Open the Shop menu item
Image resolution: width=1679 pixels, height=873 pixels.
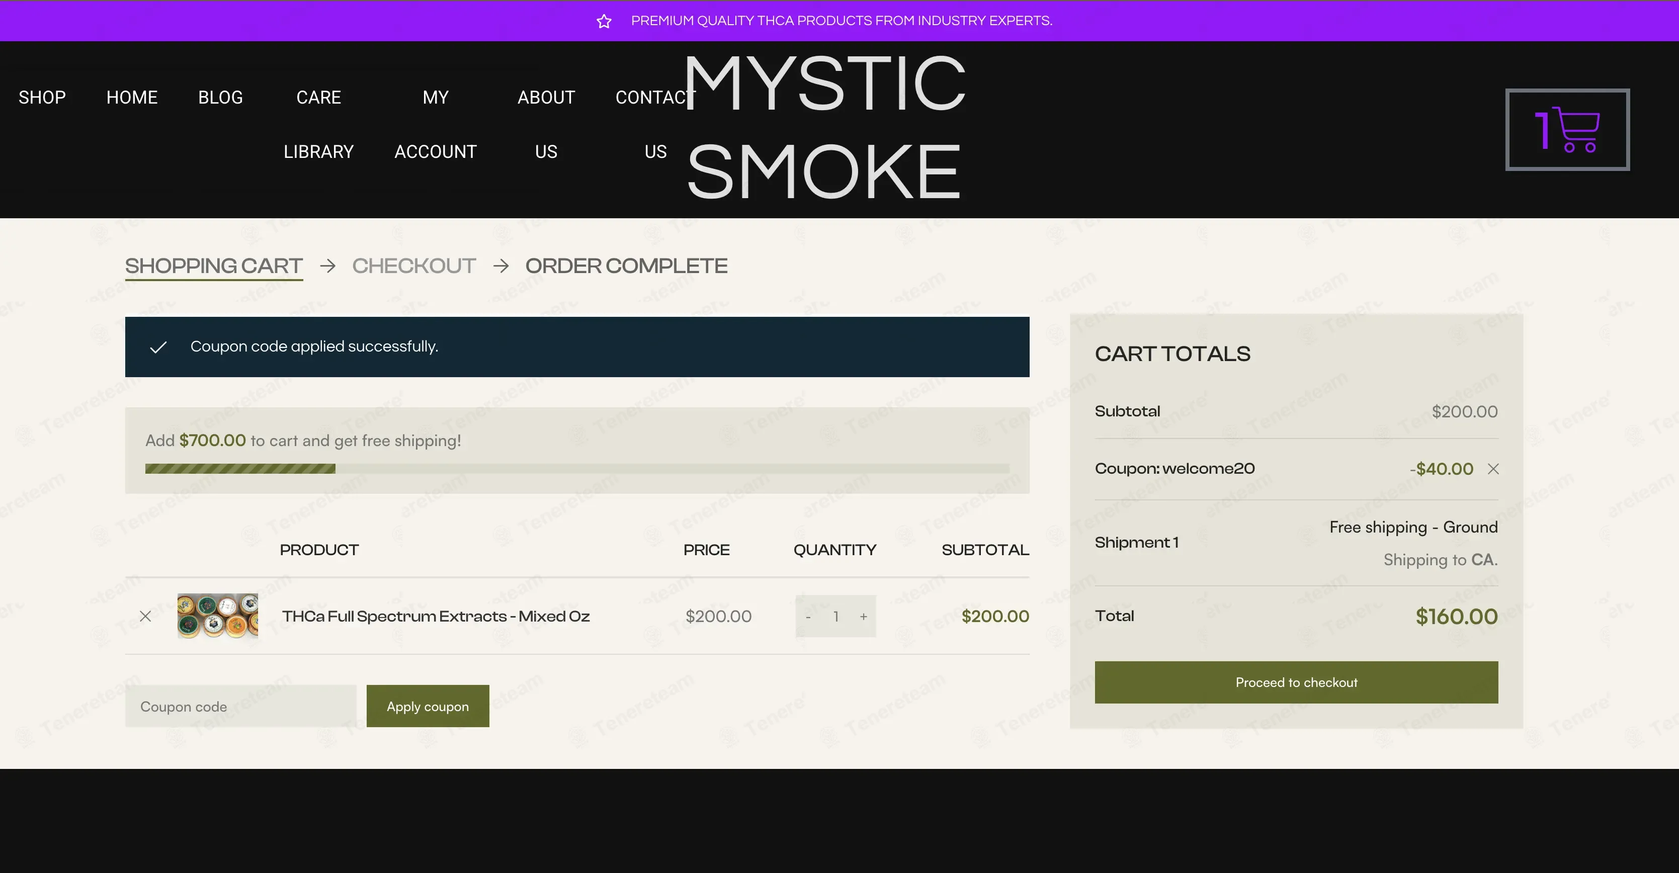pos(42,98)
